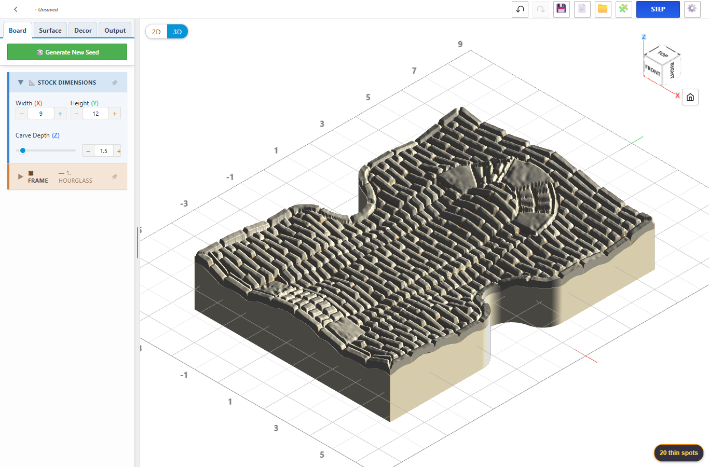Click the RIGHT face of the view cube
The image size is (709, 467).
(x=672, y=70)
